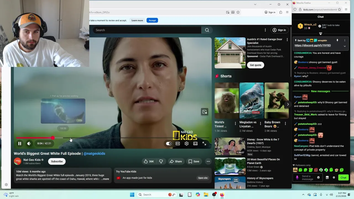Enter fullscreen video mode
The image size is (354, 199).
point(204,143)
